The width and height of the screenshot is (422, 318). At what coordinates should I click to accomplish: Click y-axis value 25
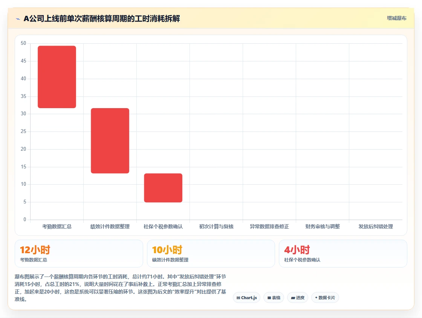(23, 131)
